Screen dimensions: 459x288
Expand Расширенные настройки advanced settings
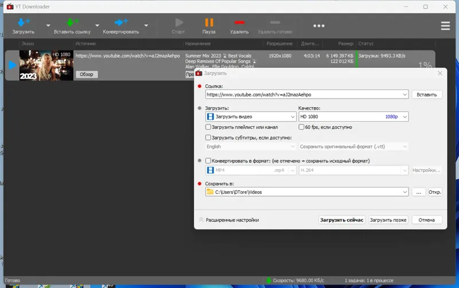(x=229, y=220)
